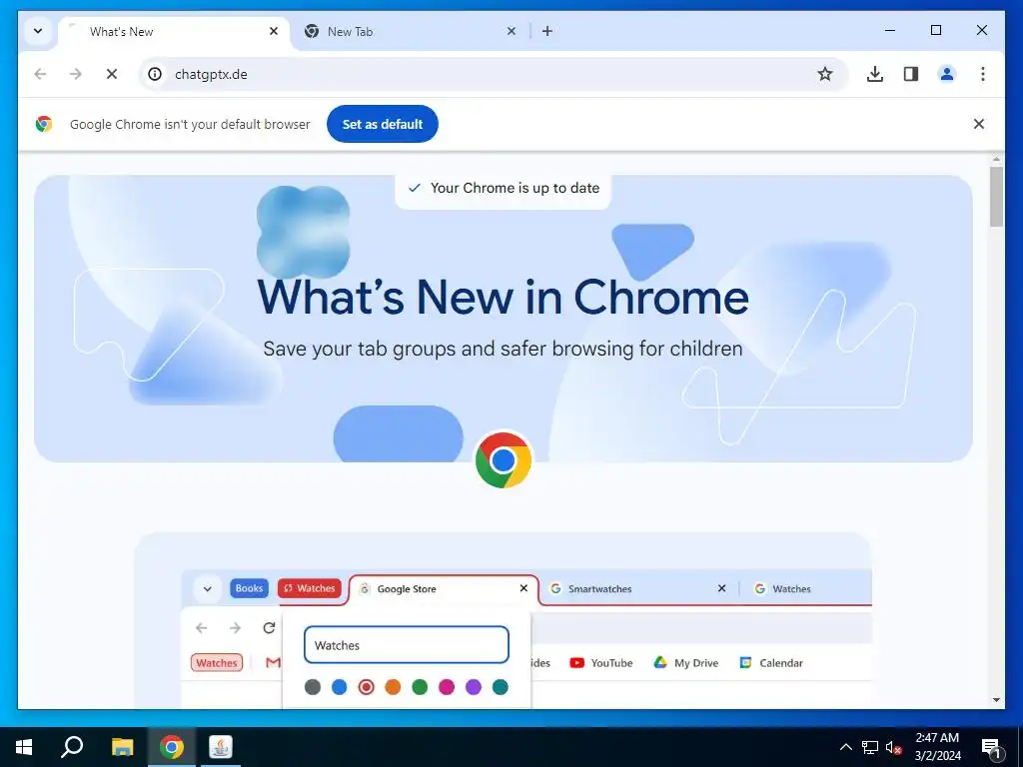Click Set as default button
This screenshot has width=1023, height=767.
tap(383, 124)
